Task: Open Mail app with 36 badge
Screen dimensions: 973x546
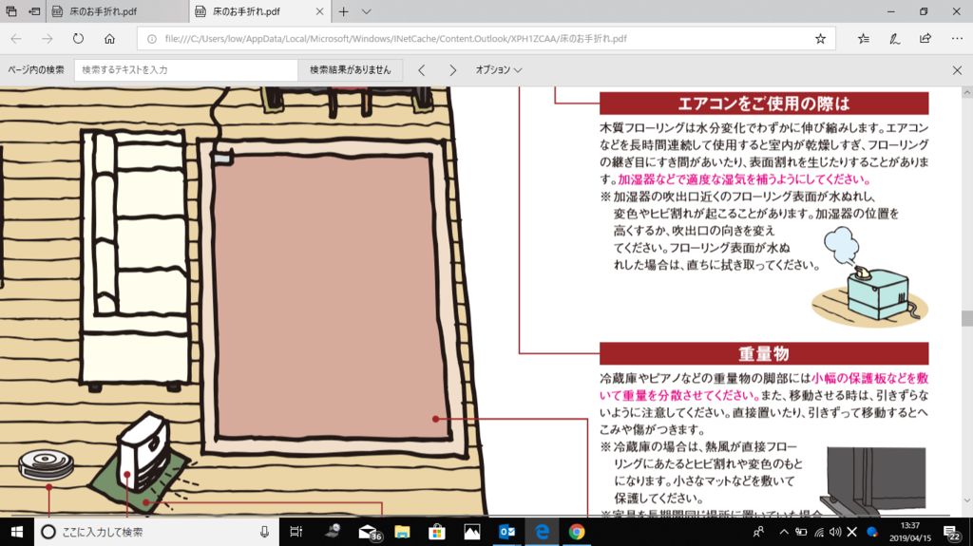Action: point(370,532)
